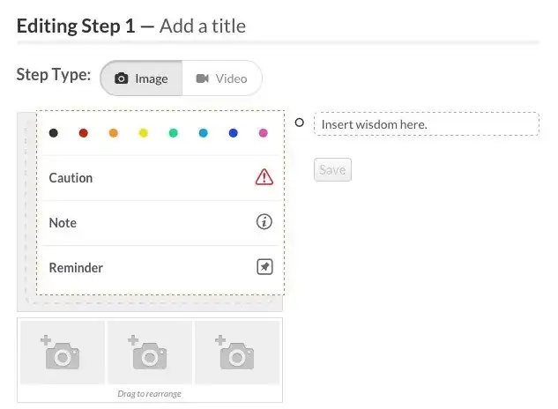Click the third add-photo camera thumbnail

[x=236, y=353]
